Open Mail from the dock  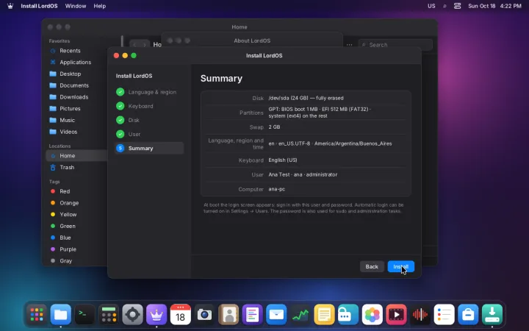coord(276,315)
